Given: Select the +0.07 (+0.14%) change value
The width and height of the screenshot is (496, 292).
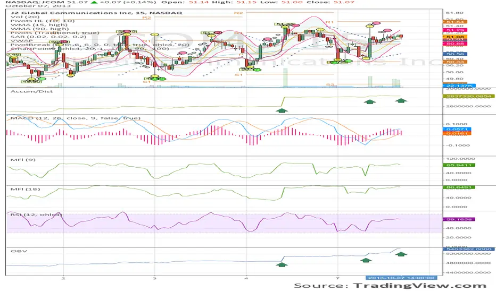Looking at the screenshot, I should [x=128, y=2].
